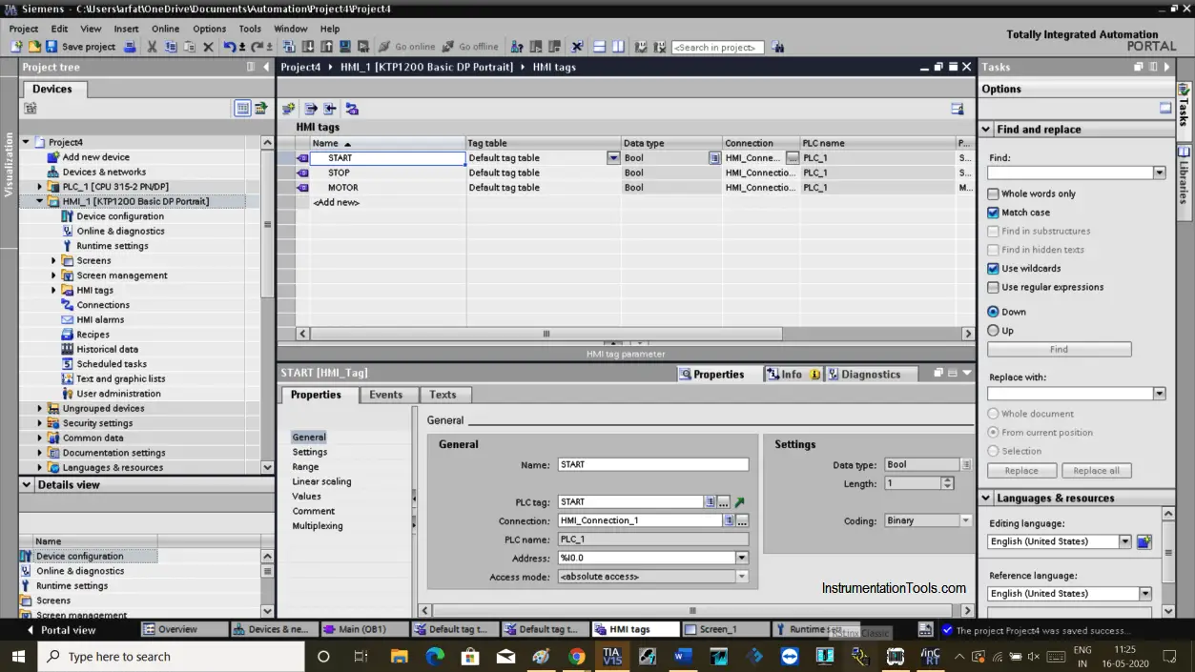1195x672 pixels.
Task: Switch to the Texts tab
Action: pyautogui.click(x=443, y=395)
